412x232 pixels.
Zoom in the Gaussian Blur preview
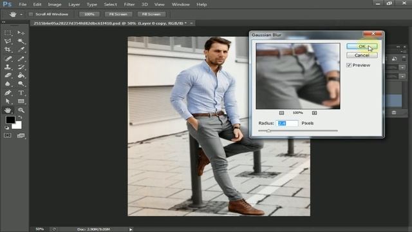point(314,113)
